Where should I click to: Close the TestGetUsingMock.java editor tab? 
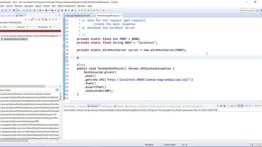click(x=121, y=16)
